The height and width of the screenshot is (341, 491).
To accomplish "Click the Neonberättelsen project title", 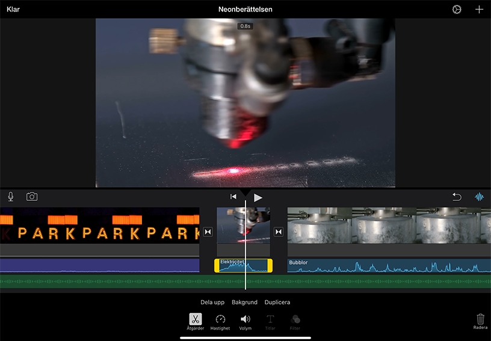I will 245,10.
